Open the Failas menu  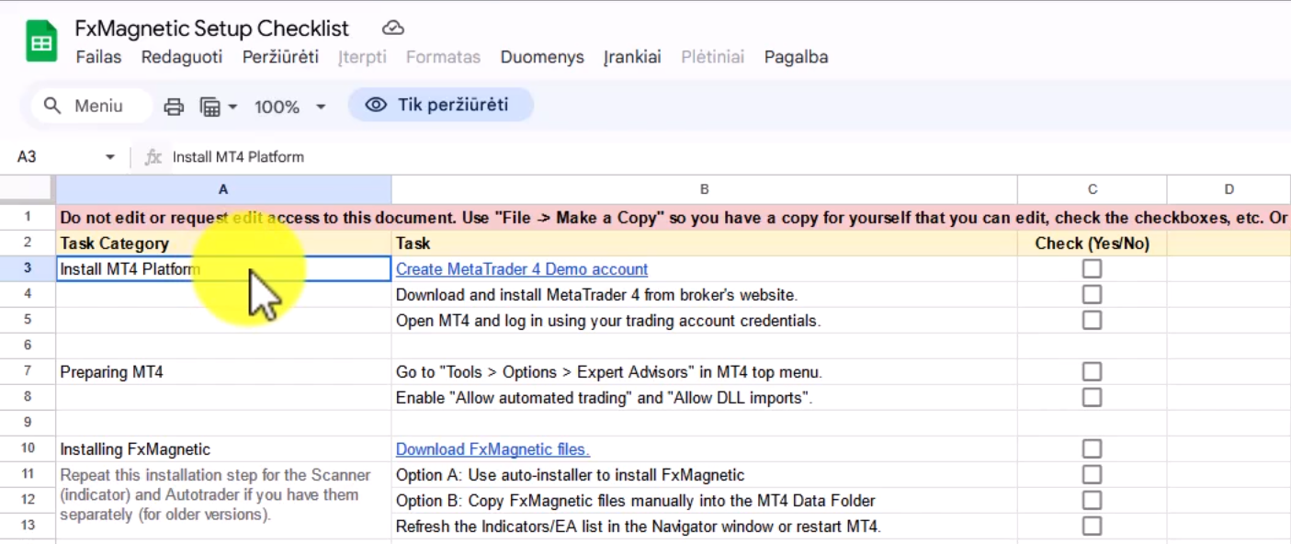(x=98, y=57)
